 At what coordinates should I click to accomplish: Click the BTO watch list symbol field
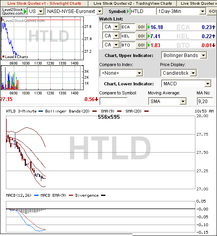[128, 45]
